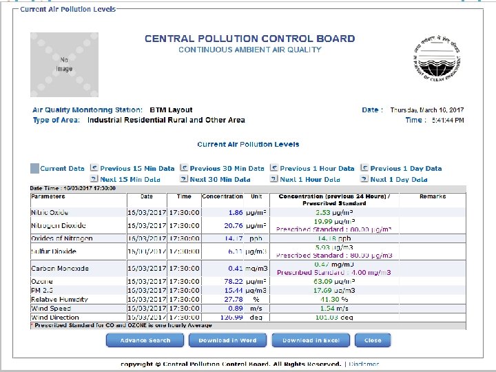Click the Previous 30 Min Data arrow icon
This screenshot has height=372, width=496.
184,167
